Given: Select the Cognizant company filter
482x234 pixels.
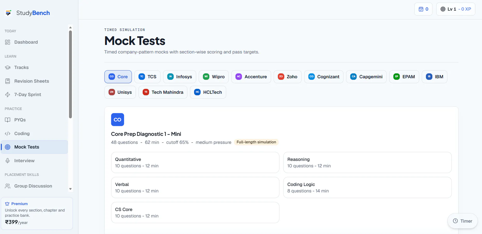Looking at the screenshot, I should (324, 77).
